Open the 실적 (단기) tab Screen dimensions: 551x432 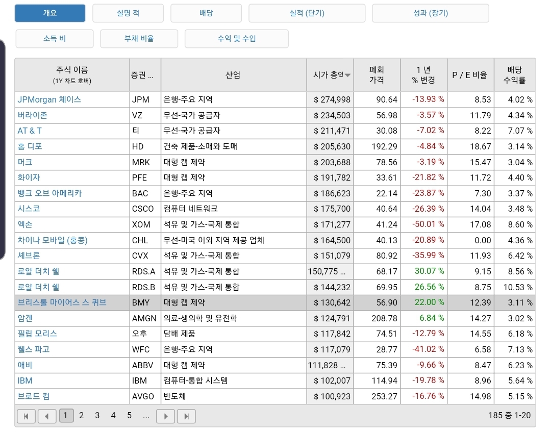click(307, 13)
